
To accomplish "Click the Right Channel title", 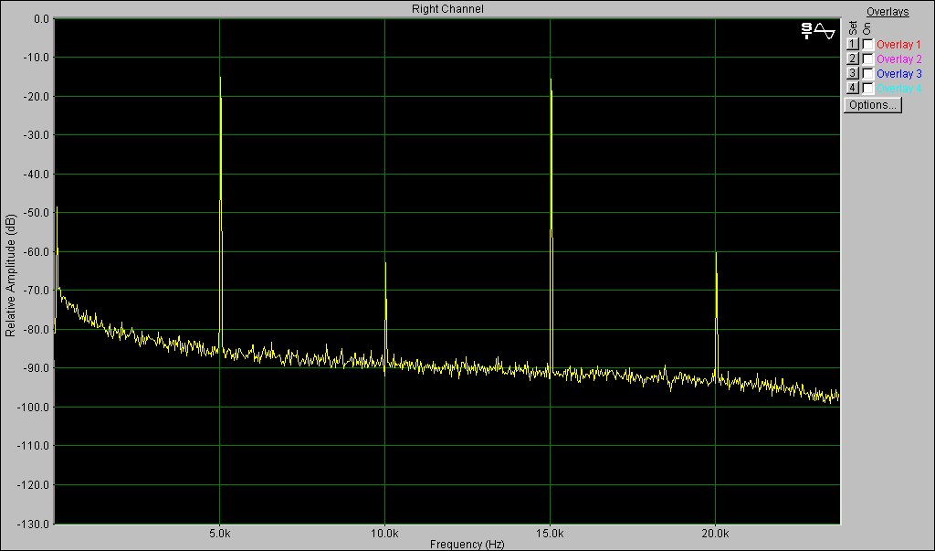I will pos(447,9).
